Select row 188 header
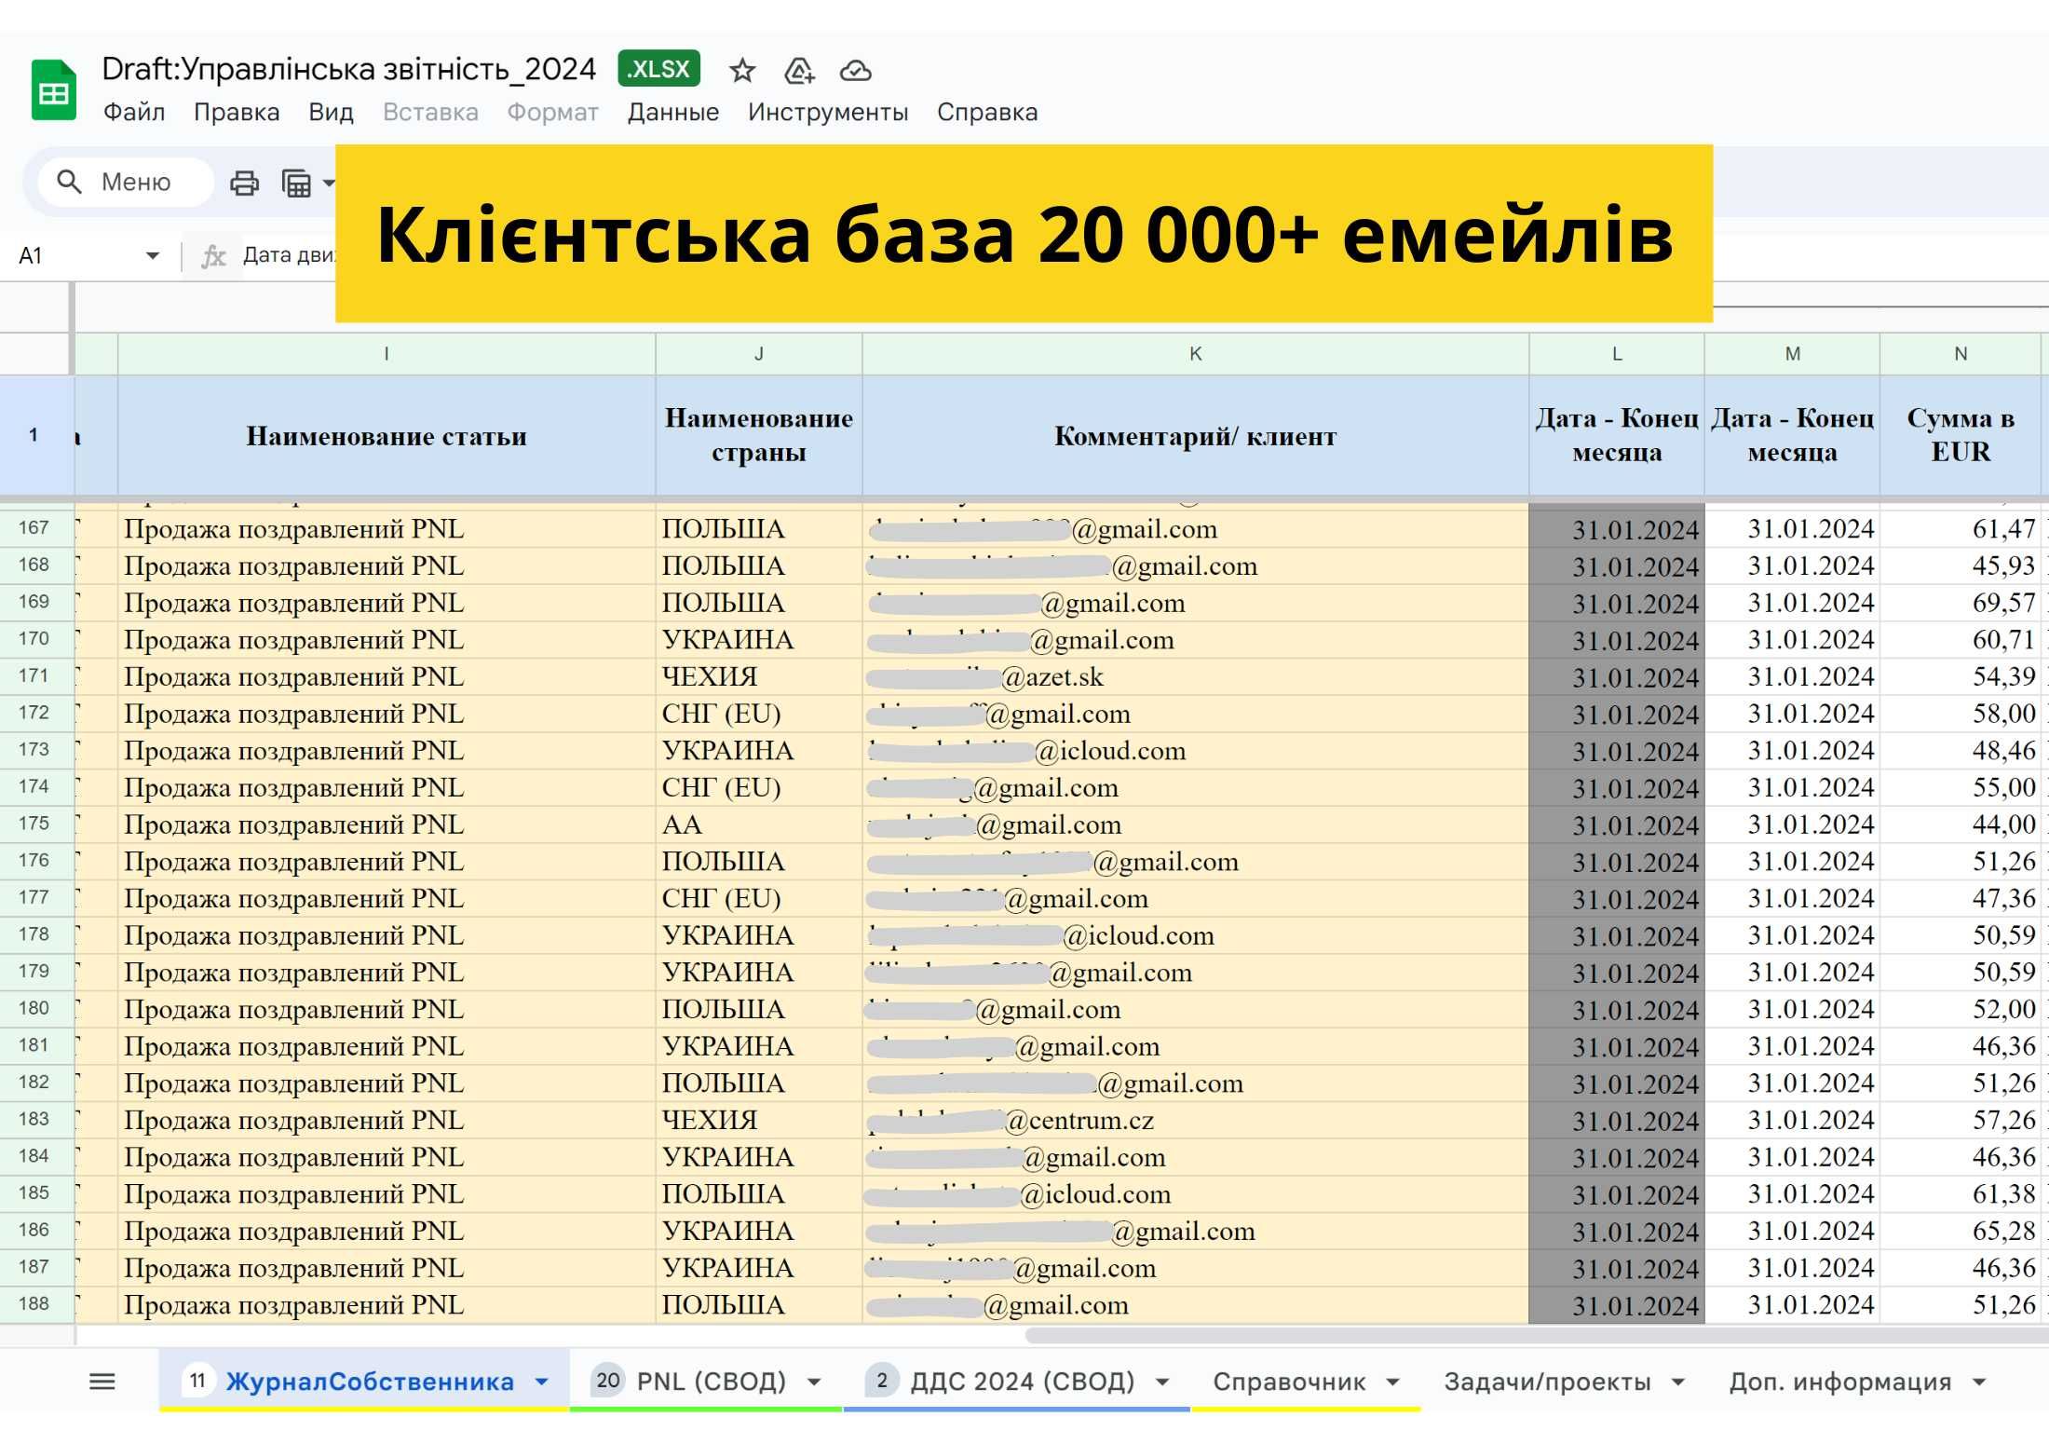Screen dimensions: 2049x1444 coord(34,1304)
